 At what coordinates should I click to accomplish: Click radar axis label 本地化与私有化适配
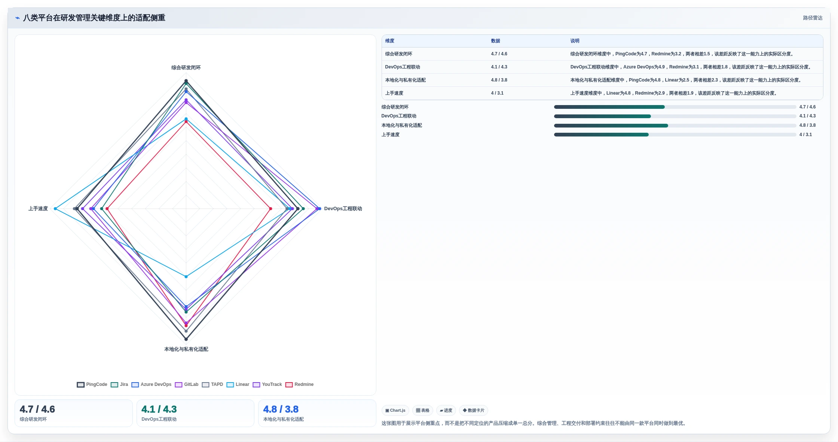(x=186, y=349)
